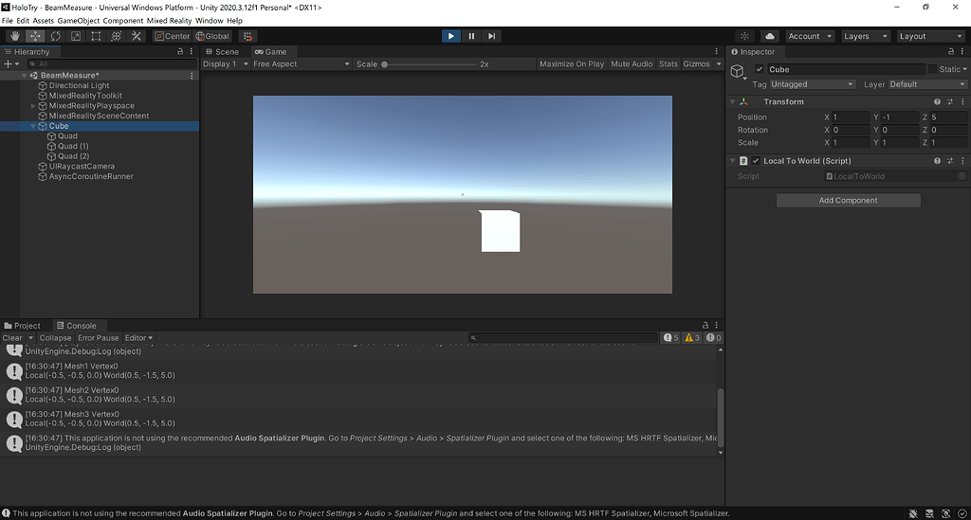Click the Add Component button
Screen dimensions: 971x520
pyautogui.click(x=848, y=201)
